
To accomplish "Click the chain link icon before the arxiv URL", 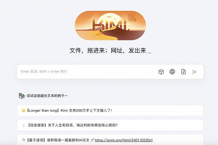I will [x=92, y=140].
